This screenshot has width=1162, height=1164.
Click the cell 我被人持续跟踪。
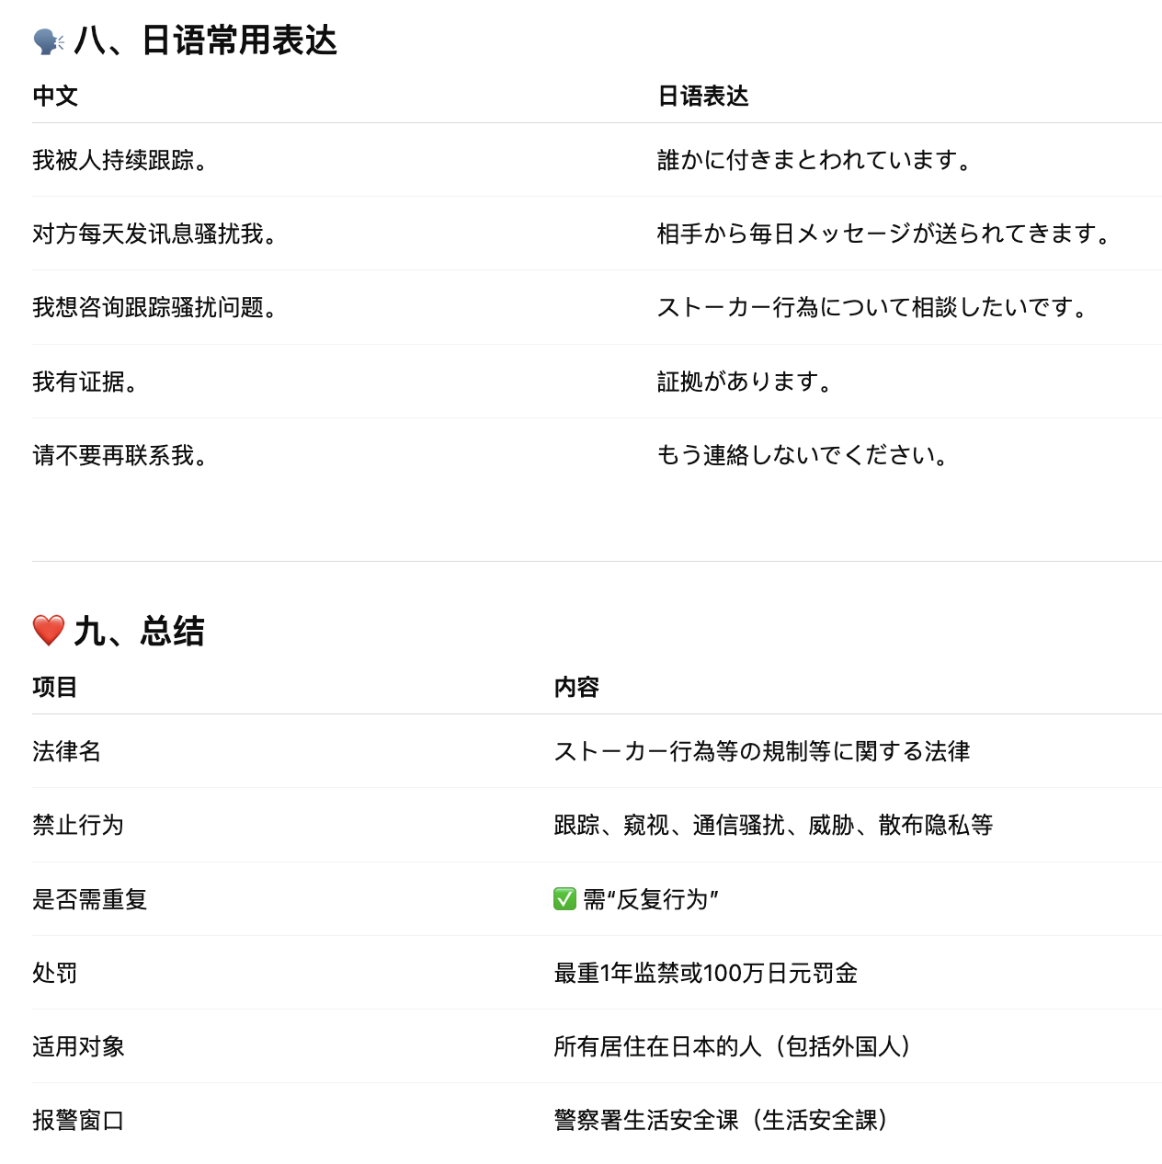point(120,160)
